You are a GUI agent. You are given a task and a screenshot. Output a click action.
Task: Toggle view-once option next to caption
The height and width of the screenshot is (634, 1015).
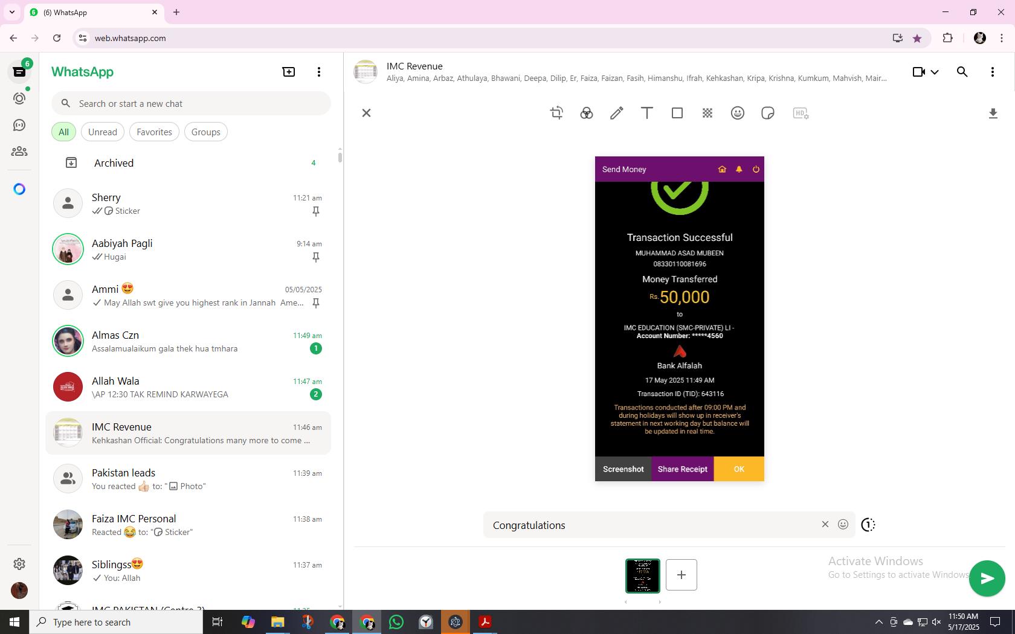point(868,525)
